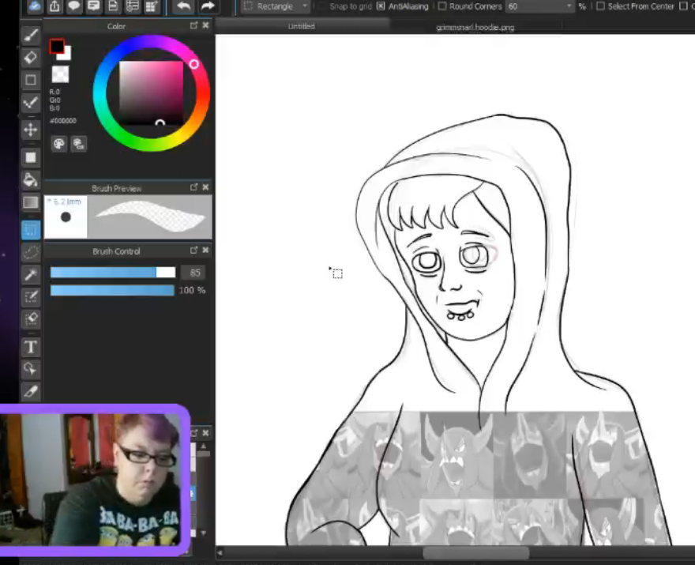
Task: Enable the Snap to grid checkbox
Action: click(x=322, y=6)
